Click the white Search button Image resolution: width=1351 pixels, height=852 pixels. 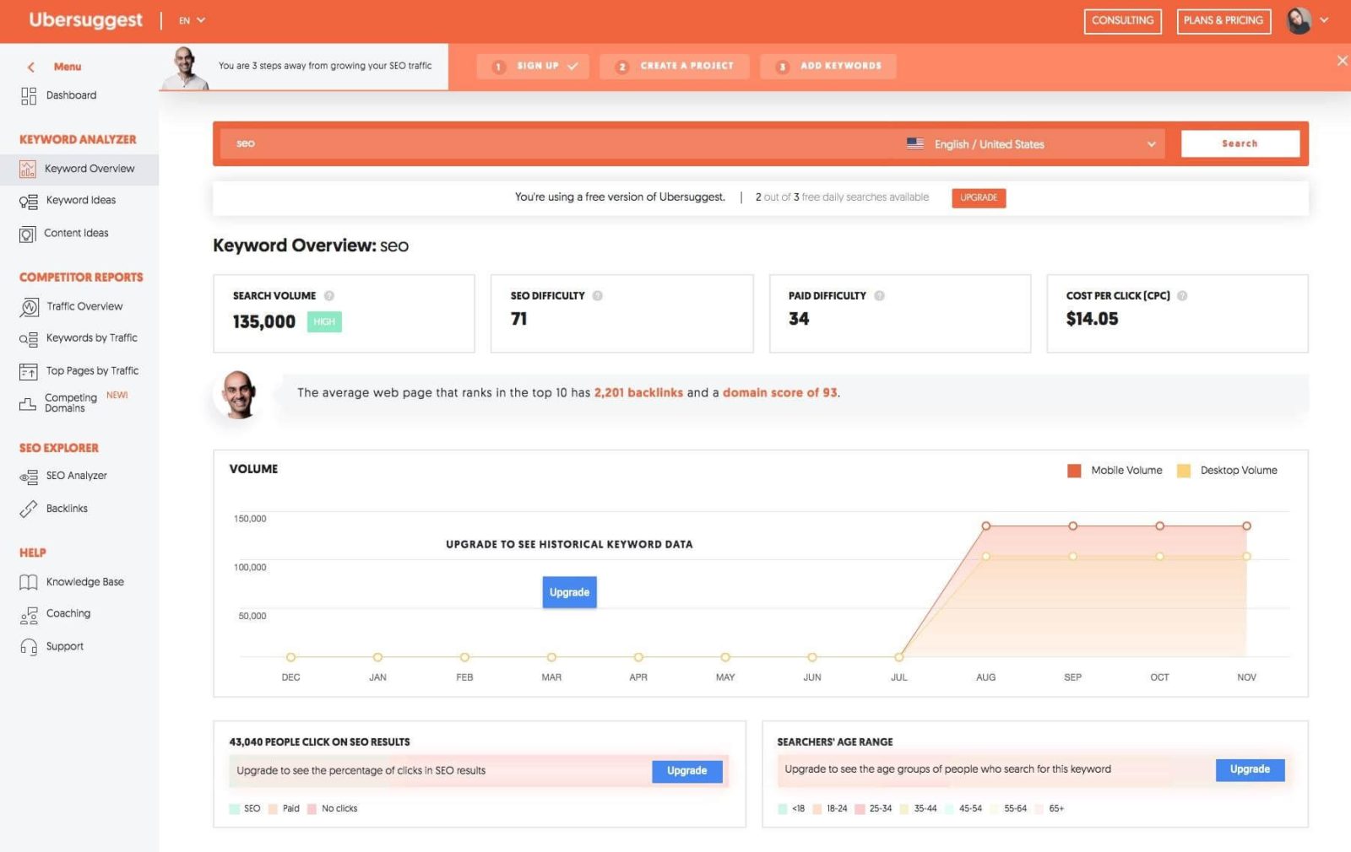1240,144
